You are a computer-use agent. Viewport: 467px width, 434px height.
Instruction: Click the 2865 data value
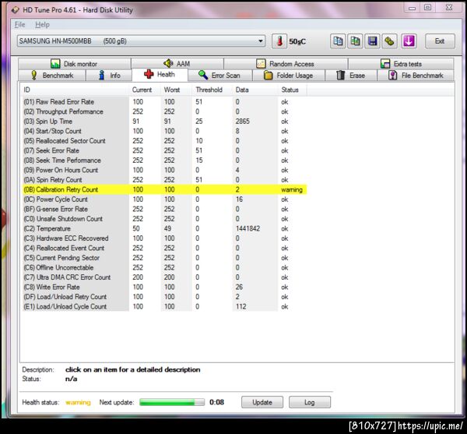(x=242, y=122)
